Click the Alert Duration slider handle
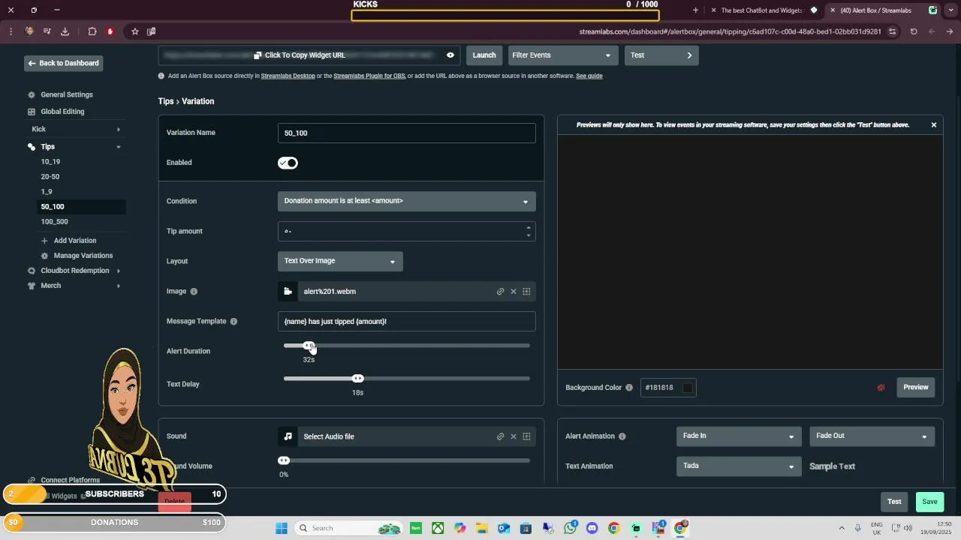961x540 pixels. click(x=309, y=346)
